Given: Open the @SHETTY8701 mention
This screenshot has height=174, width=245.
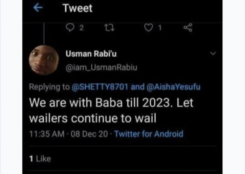Looking at the screenshot, I should click(x=100, y=87).
